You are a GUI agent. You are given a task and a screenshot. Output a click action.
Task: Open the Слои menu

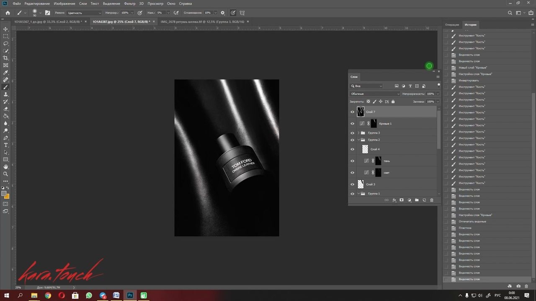click(x=83, y=3)
